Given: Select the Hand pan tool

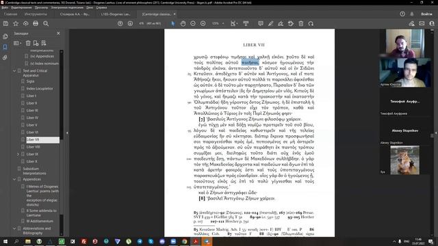Looking at the screenshot, I should click(x=183, y=24).
